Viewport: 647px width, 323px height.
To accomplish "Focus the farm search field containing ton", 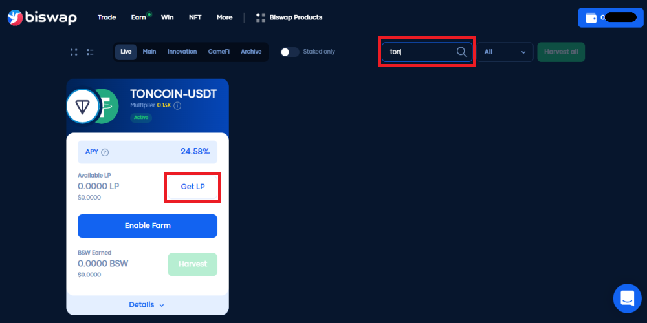I will (x=427, y=52).
